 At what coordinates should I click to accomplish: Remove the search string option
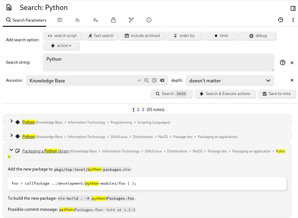pos(292,63)
